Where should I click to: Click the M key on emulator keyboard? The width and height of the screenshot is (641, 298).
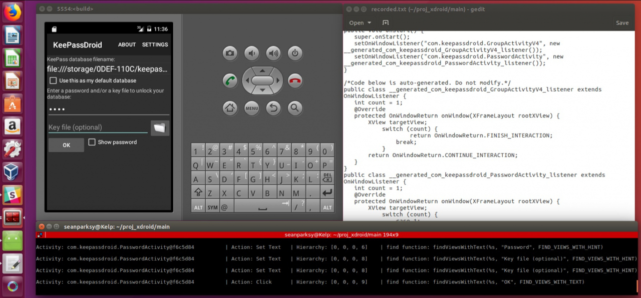pos(298,192)
